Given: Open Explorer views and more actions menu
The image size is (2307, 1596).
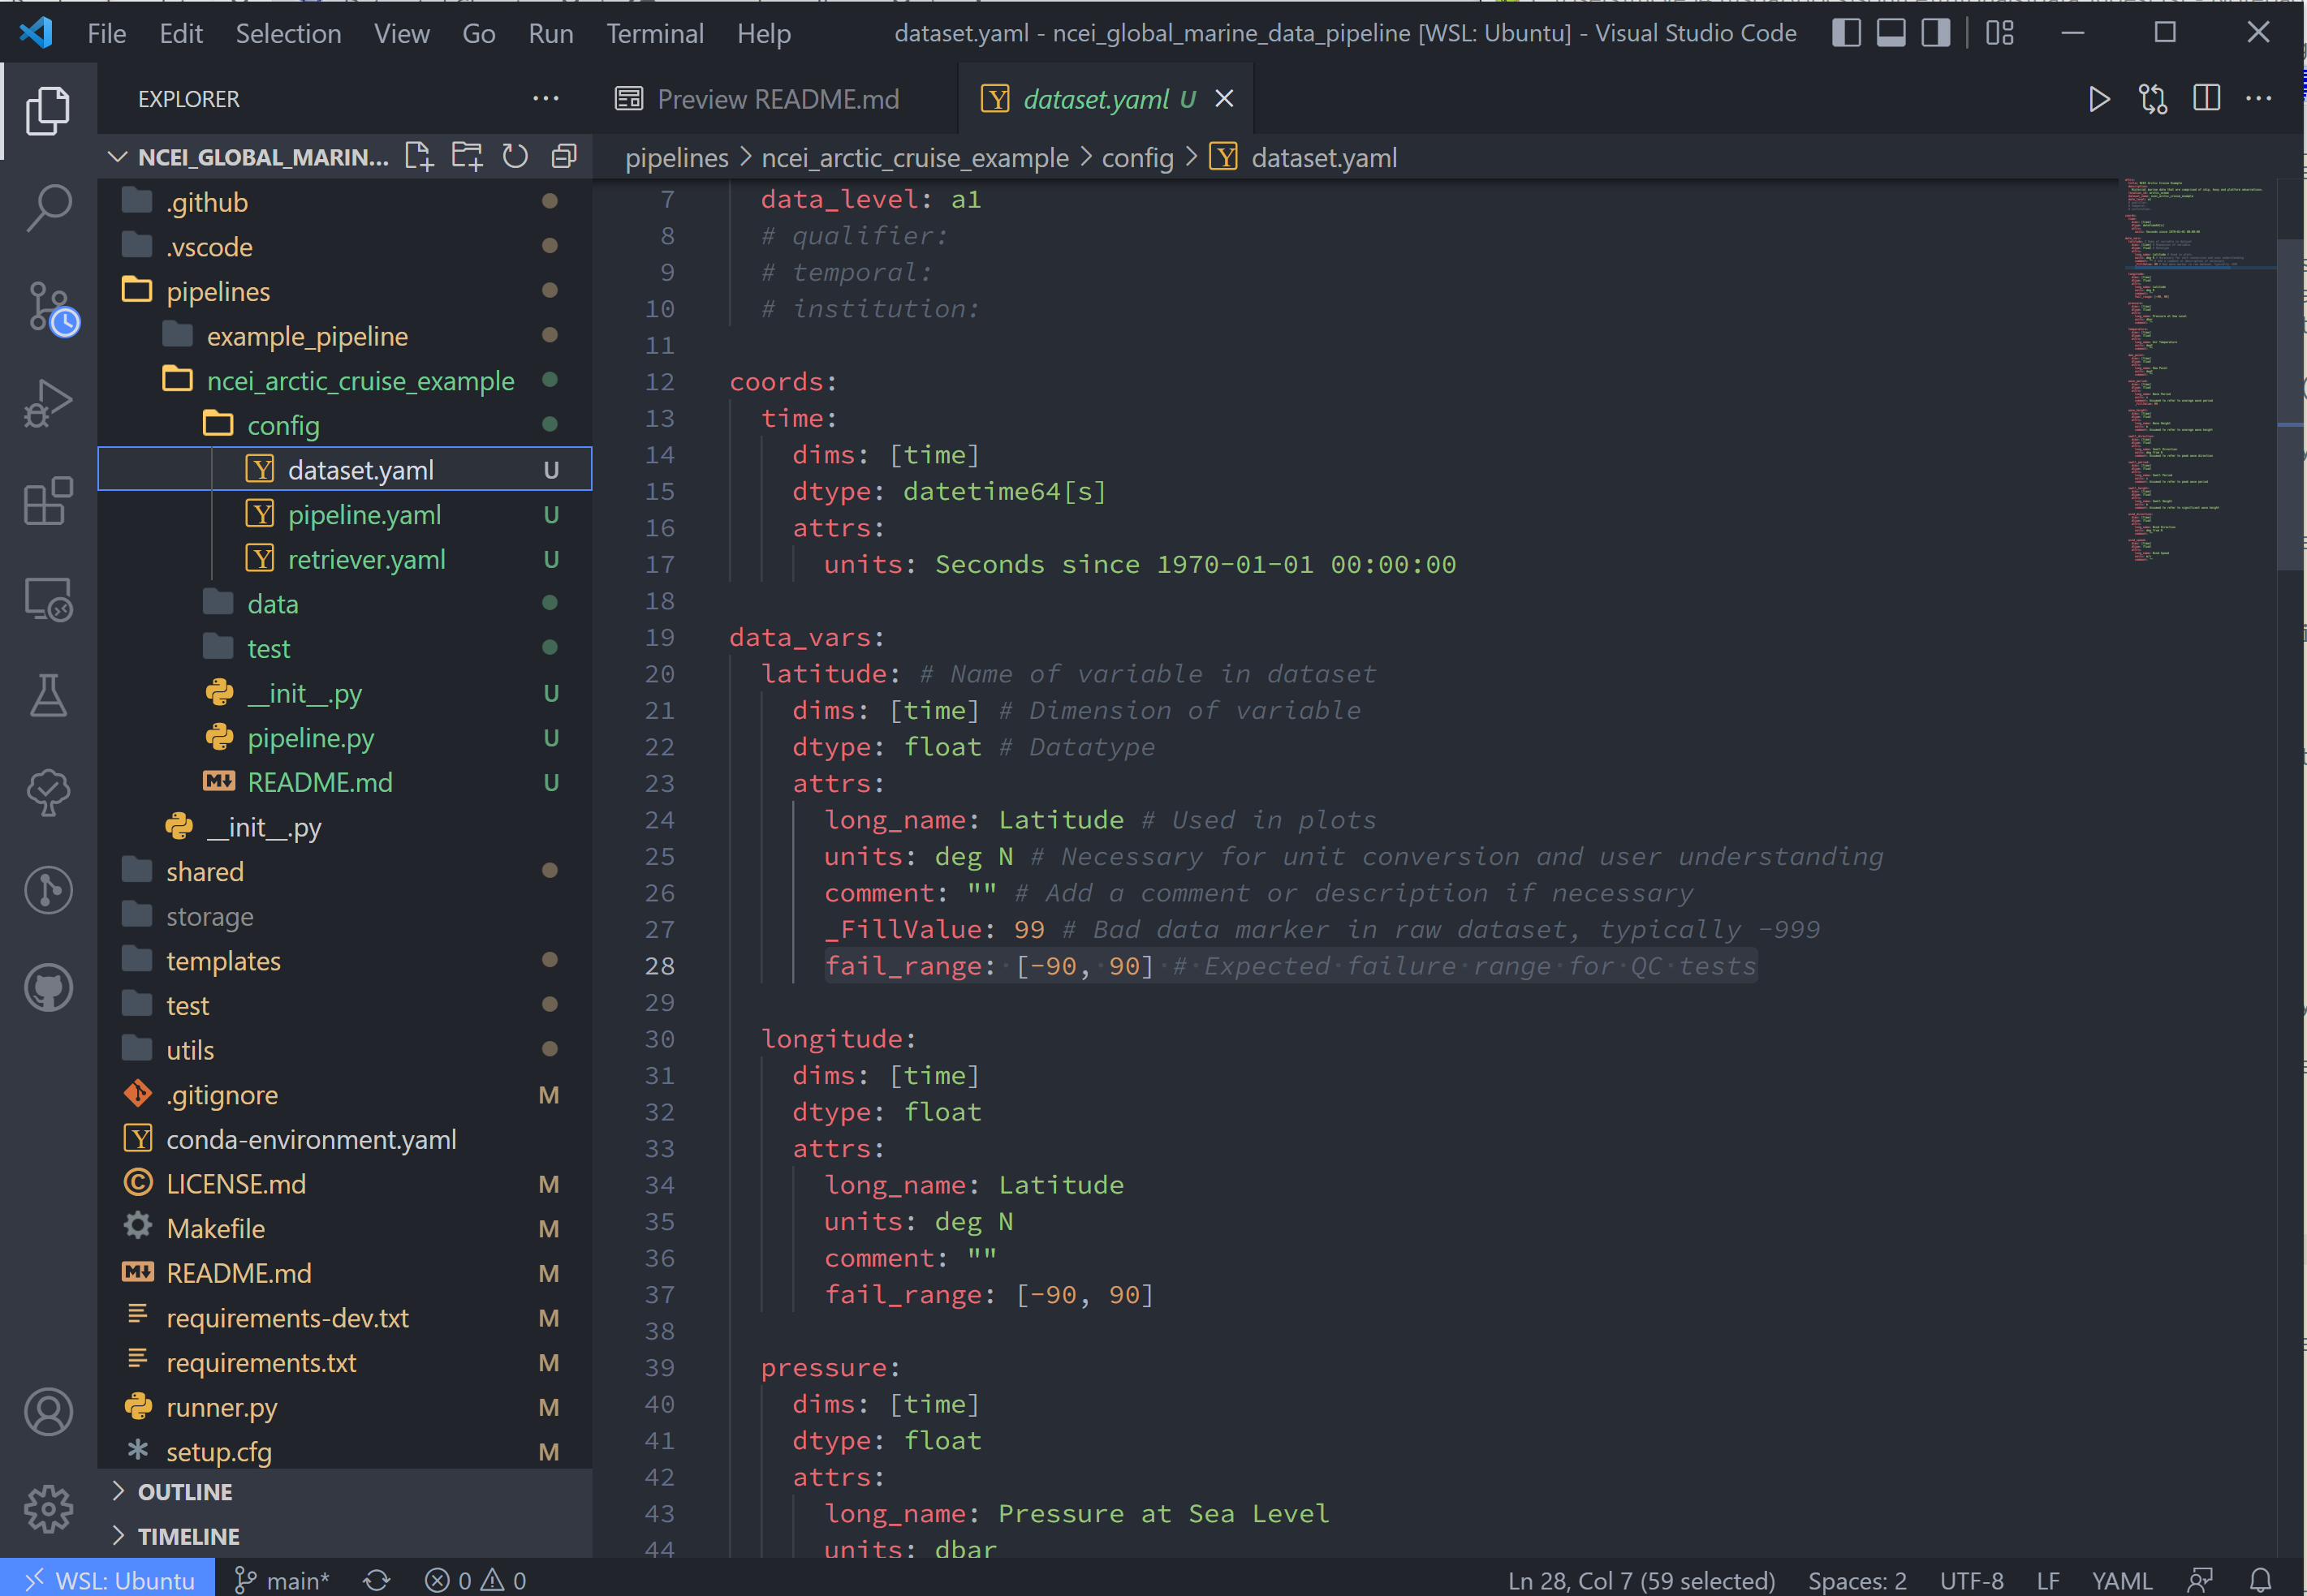Looking at the screenshot, I should tap(545, 98).
